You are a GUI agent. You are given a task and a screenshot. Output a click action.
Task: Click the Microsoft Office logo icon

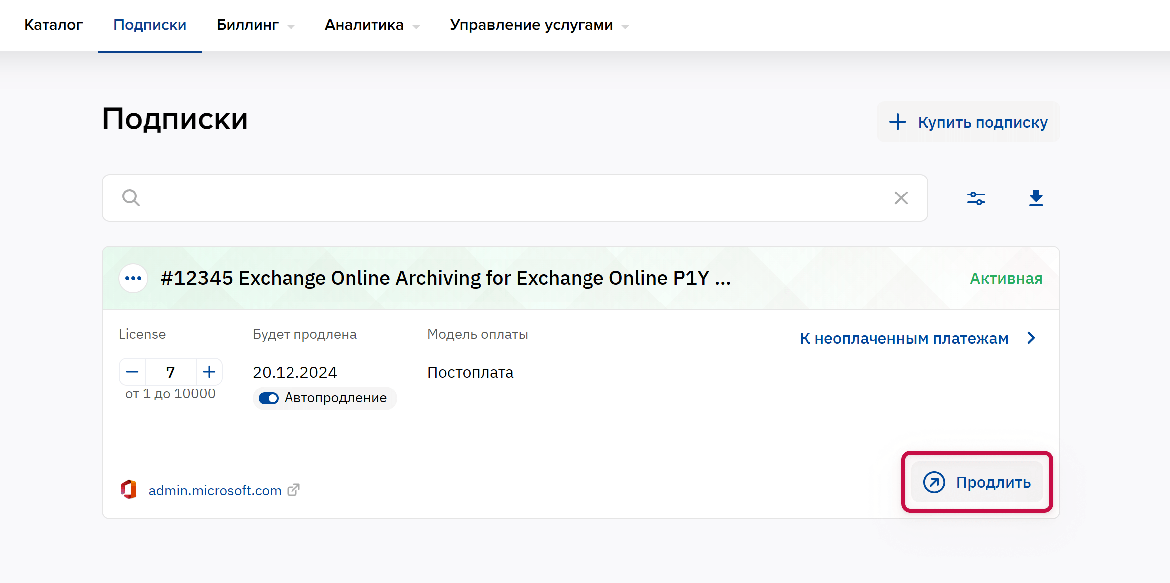[x=129, y=490]
